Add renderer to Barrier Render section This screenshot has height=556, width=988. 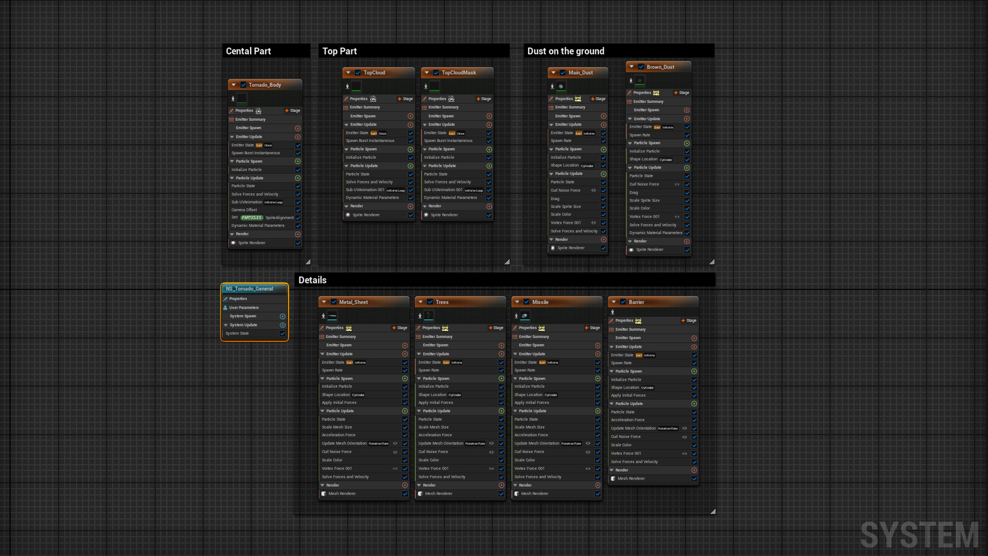[x=694, y=470]
